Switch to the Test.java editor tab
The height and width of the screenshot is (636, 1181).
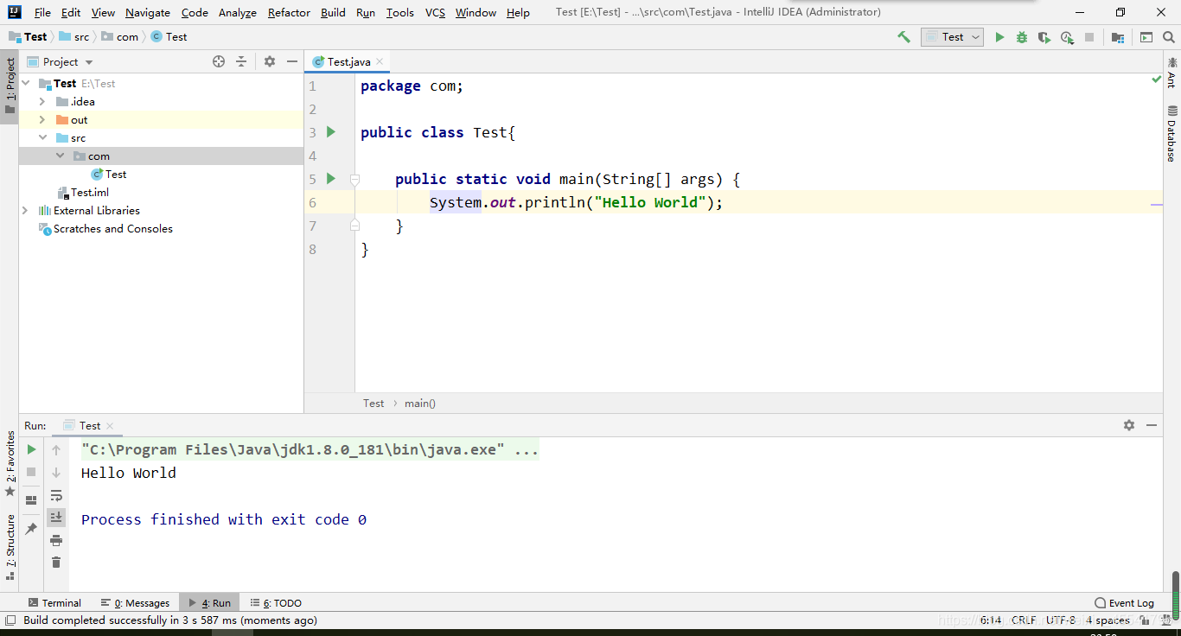[348, 62]
